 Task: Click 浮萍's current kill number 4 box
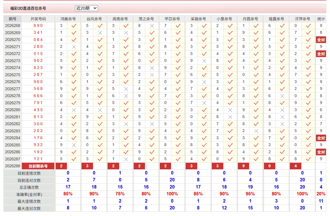(x=296, y=166)
